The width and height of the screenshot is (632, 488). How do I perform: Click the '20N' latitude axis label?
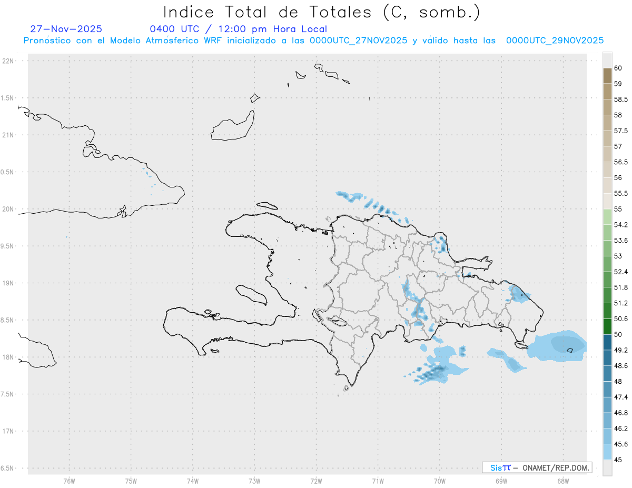(x=9, y=209)
